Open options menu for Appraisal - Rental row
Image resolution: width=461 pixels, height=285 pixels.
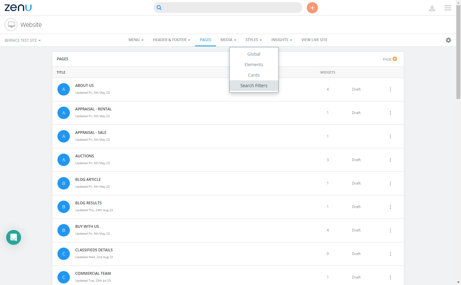tap(390, 113)
